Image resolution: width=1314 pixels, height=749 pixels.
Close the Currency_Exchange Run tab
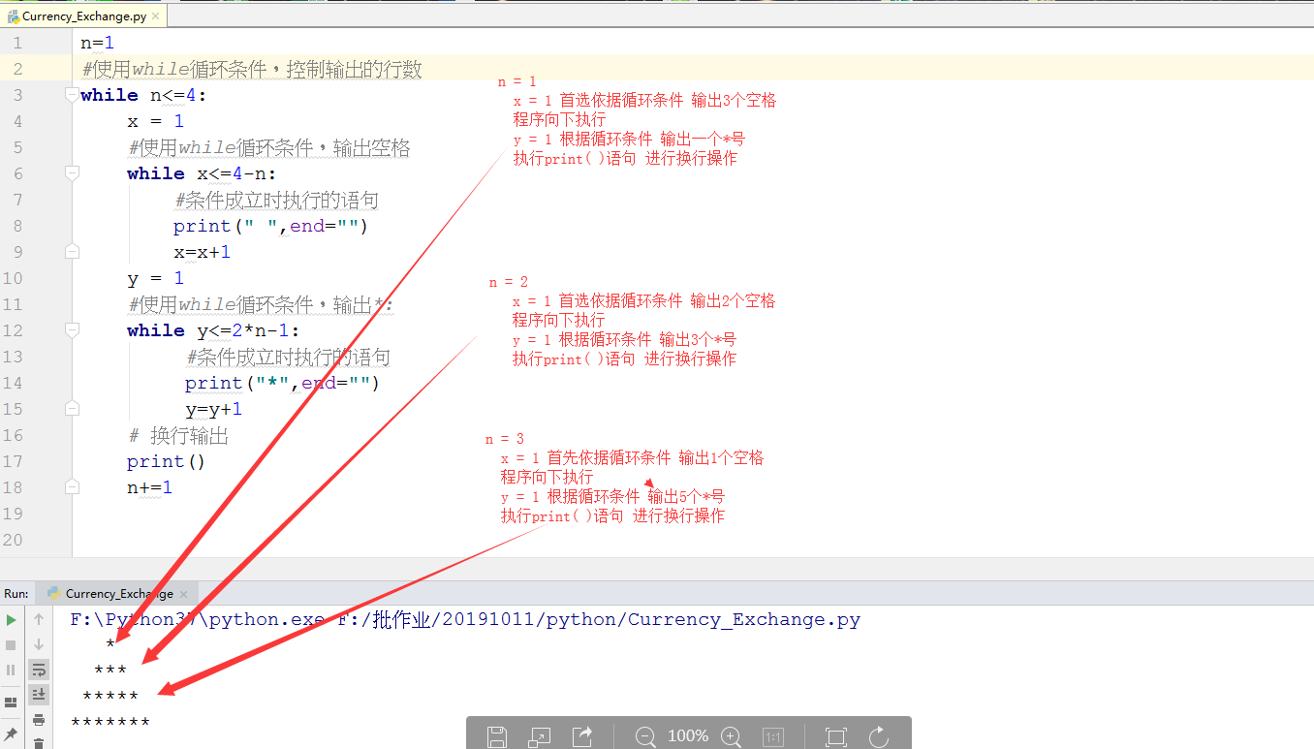pos(184,593)
